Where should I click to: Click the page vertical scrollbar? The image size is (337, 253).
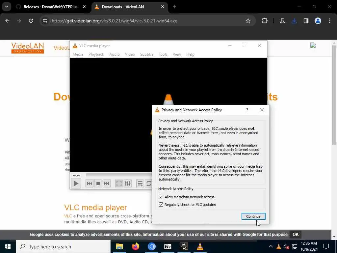click(334, 95)
